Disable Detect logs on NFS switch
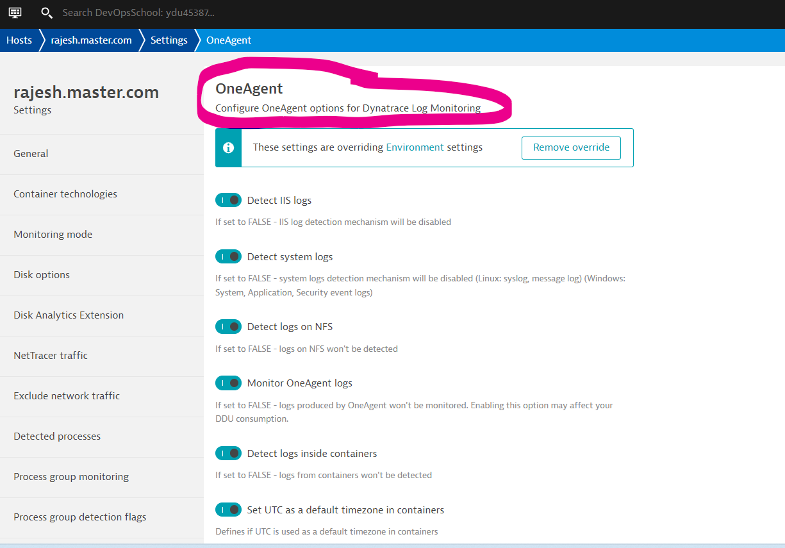 click(228, 326)
